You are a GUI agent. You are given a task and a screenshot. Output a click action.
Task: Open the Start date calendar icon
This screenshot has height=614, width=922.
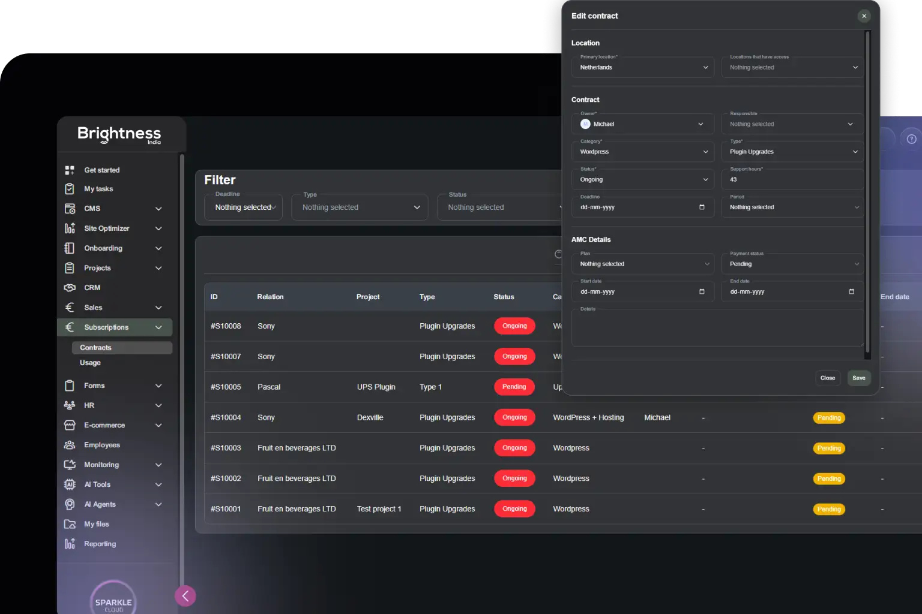tap(702, 292)
